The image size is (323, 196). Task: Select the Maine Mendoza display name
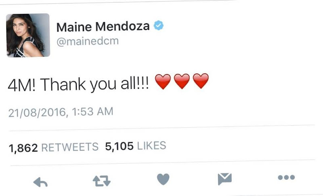pyautogui.click(x=103, y=27)
